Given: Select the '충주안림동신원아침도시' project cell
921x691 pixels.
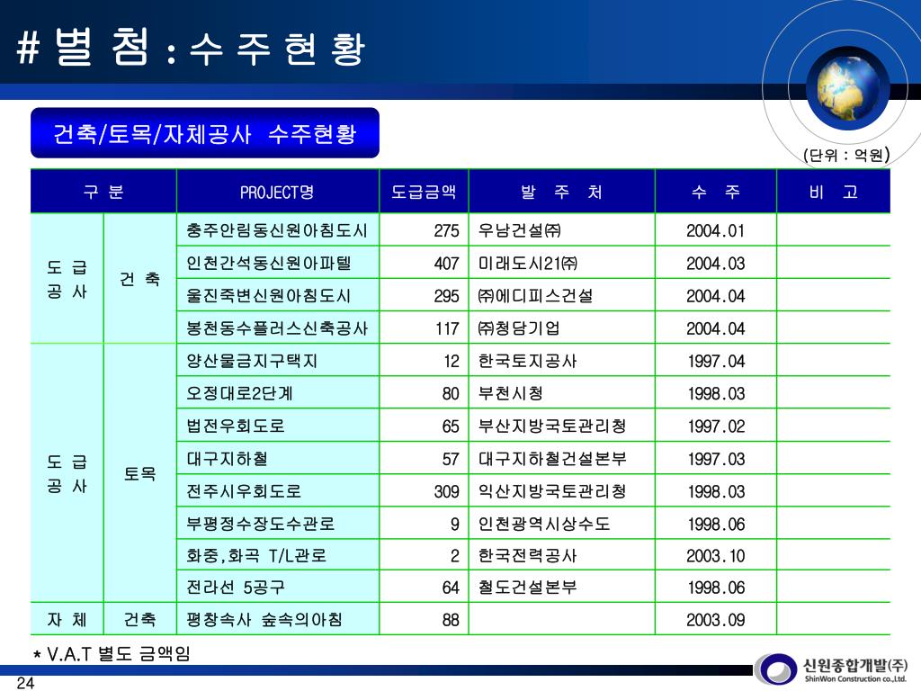Looking at the screenshot, I should coord(278,229).
